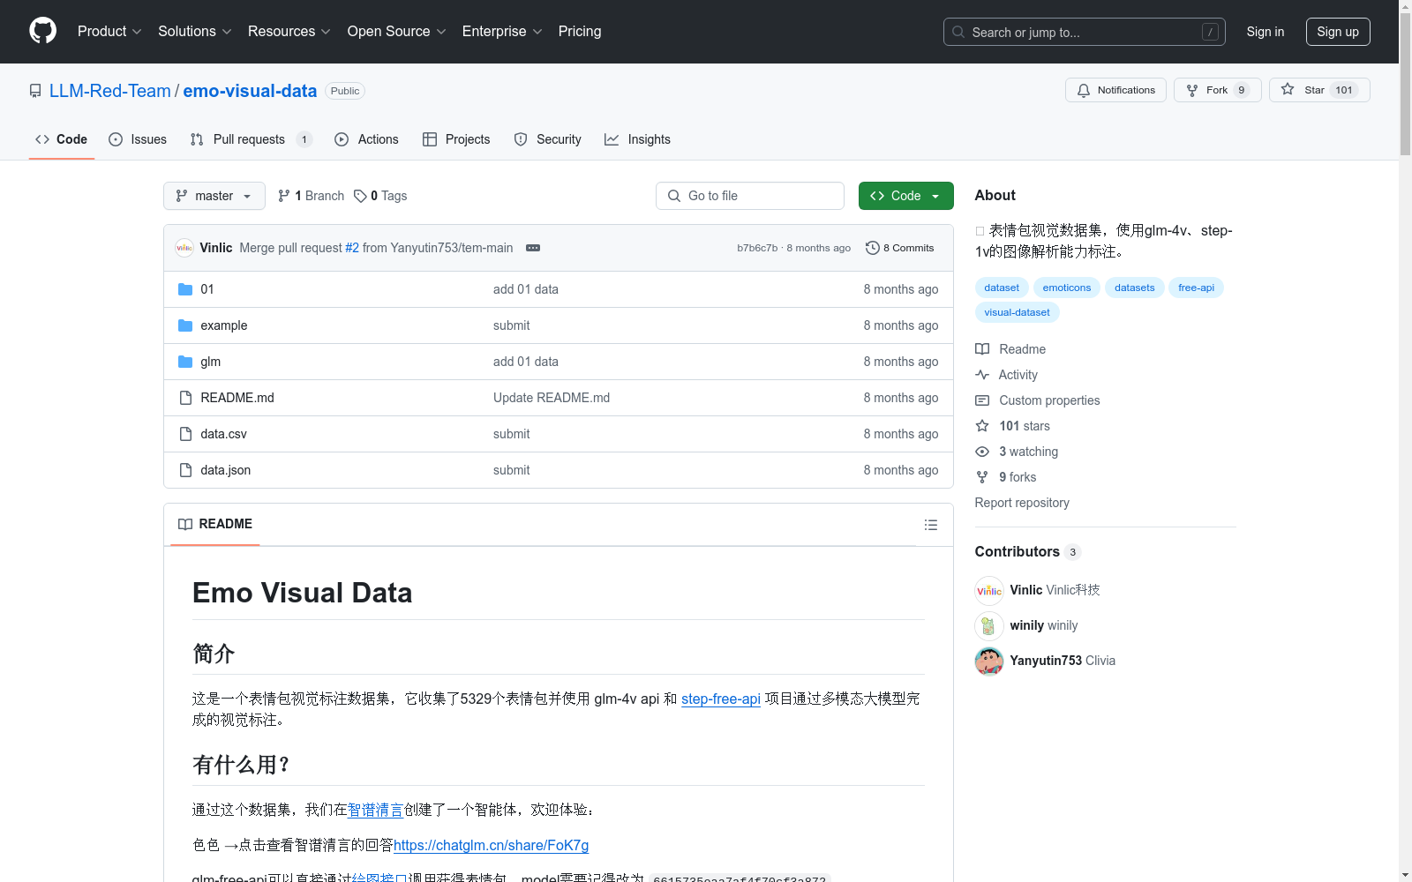Open the Actions tab

click(366, 139)
